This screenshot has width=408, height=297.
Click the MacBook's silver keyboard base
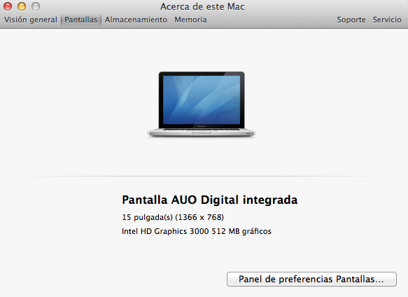click(202, 132)
